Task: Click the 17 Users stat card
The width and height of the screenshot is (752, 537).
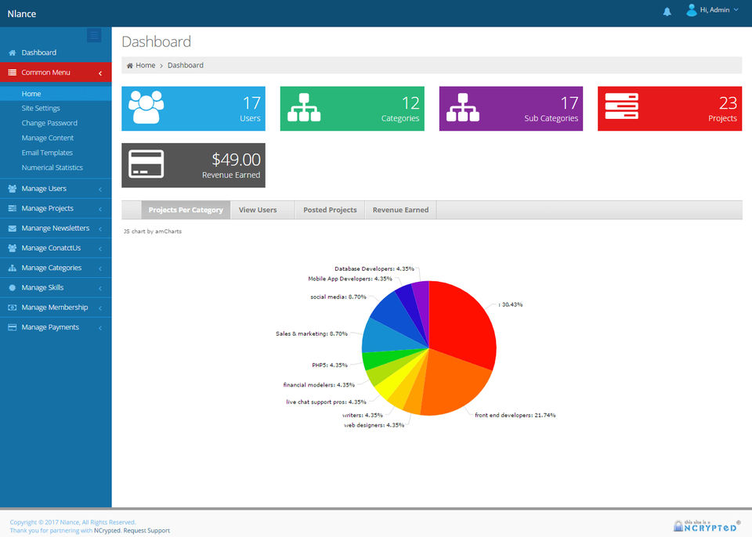Action: click(193, 109)
